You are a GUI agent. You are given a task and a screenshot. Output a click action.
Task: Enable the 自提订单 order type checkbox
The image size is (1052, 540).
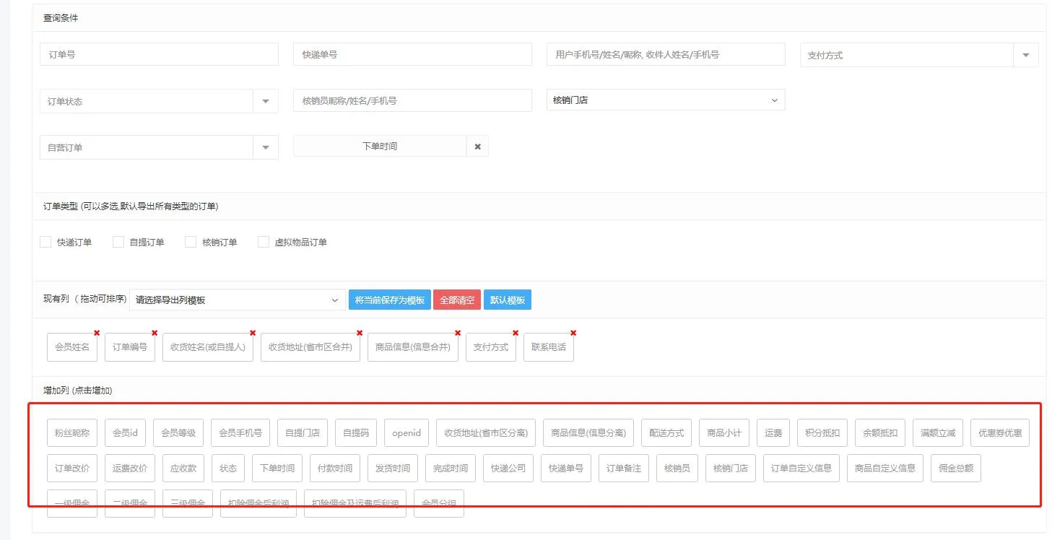pyautogui.click(x=118, y=243)
